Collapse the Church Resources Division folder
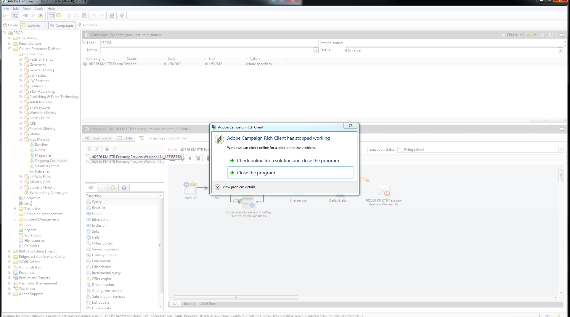This screenshot has width=570, height=317. pyautogui.click(x=10, y=49)
